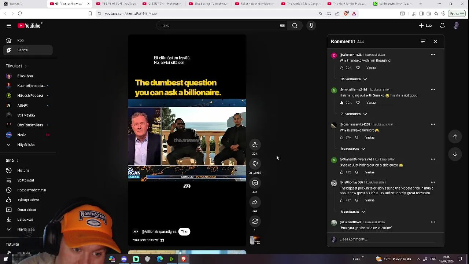Screen dimensions: 469x264
Task: Open more options for @ElementProd comment
Action: 433,222
